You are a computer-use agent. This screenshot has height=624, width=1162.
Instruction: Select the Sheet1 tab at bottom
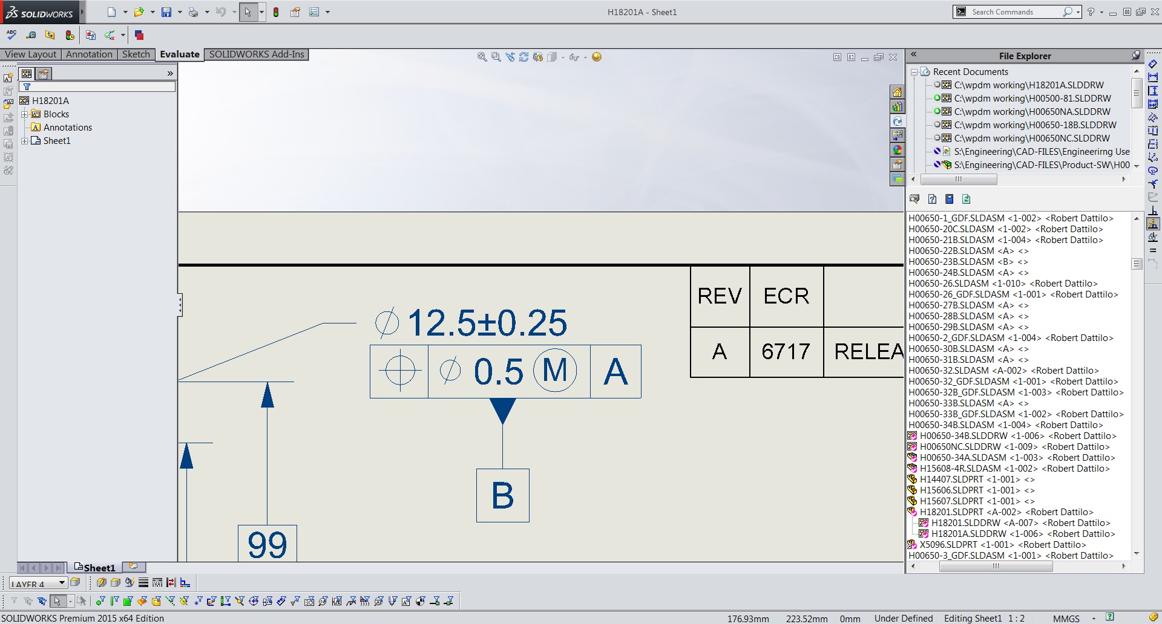coord(95,568)
